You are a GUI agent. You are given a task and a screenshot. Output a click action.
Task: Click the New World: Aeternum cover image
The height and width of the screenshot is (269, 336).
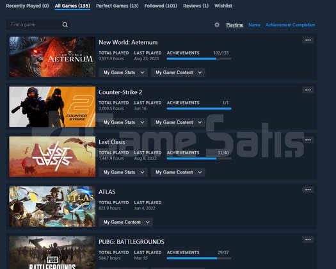[x=52, y=56]
